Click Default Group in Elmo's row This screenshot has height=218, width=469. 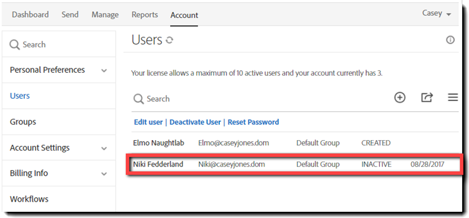pos(318,143)
